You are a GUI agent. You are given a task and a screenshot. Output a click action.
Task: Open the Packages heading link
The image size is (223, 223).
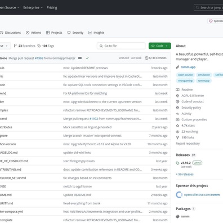(x=183, y=209)
